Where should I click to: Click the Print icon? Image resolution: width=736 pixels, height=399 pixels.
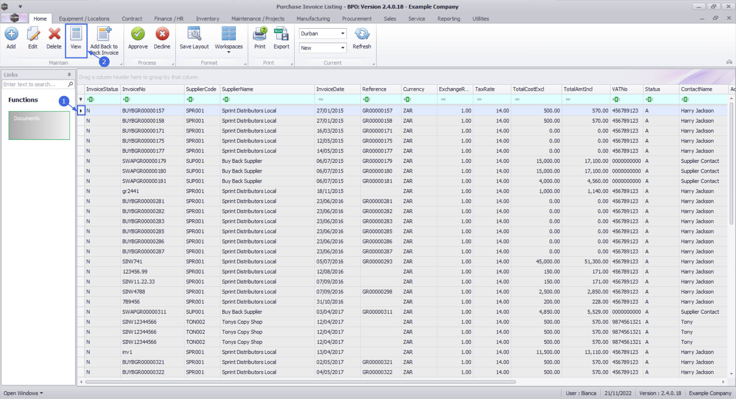260,34
